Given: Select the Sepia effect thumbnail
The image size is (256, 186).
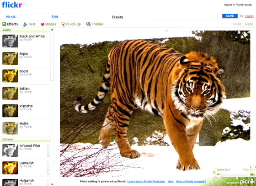Looking at the screenshot, I should point(10,58).
